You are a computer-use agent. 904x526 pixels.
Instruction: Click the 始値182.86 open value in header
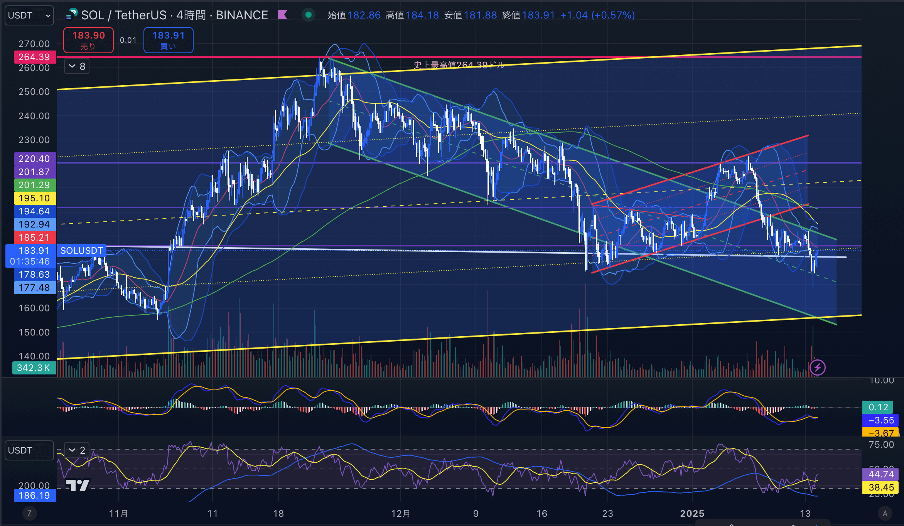[x=354, y=15]
